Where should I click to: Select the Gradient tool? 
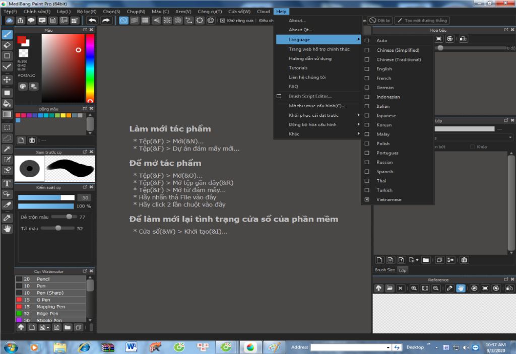tap(7, 114)
